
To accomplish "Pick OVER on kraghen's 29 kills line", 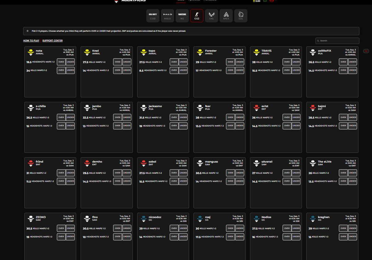I will pos(343,228).
